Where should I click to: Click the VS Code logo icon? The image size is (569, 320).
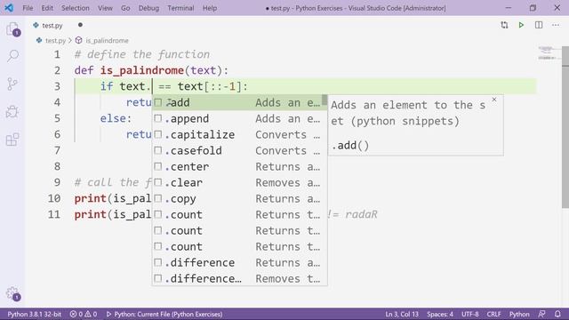(9, 8)
